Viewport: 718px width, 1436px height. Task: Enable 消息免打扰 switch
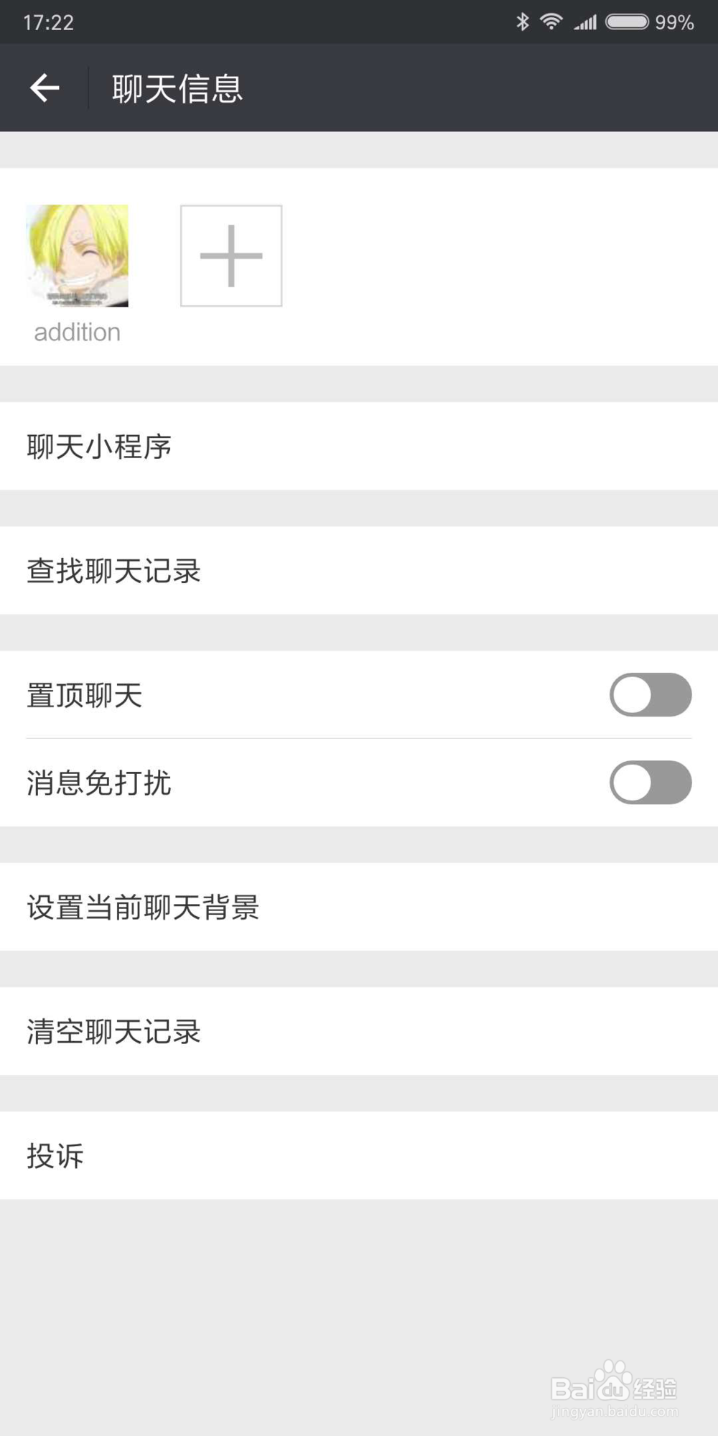tap(651, 782)
